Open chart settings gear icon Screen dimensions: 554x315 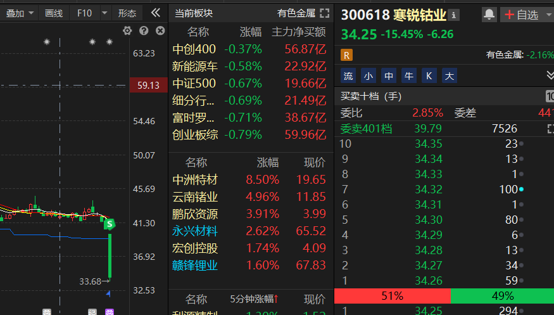coord(127,30)
